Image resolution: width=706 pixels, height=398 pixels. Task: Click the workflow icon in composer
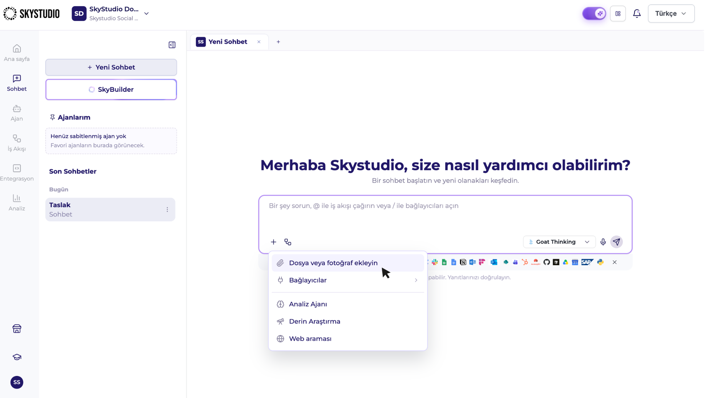[x=288, y=242]
